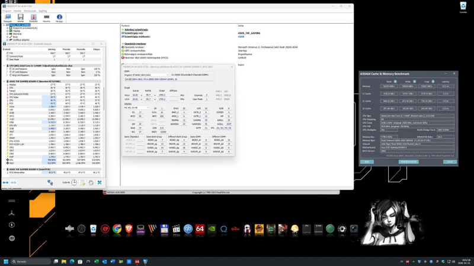Click the Close button in AIDA64 benchmark
Viewport: 474px width, 266px height.
(x=450, y=161)
